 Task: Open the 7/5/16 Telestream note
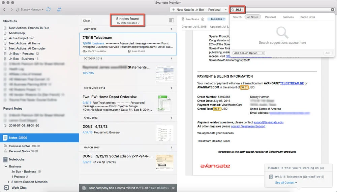pyautogui.click(x=128, y=44)
